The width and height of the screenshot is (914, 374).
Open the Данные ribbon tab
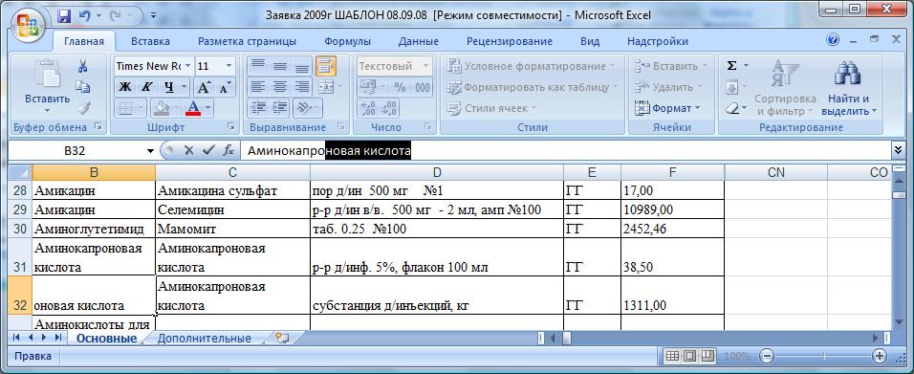point(419,41)
